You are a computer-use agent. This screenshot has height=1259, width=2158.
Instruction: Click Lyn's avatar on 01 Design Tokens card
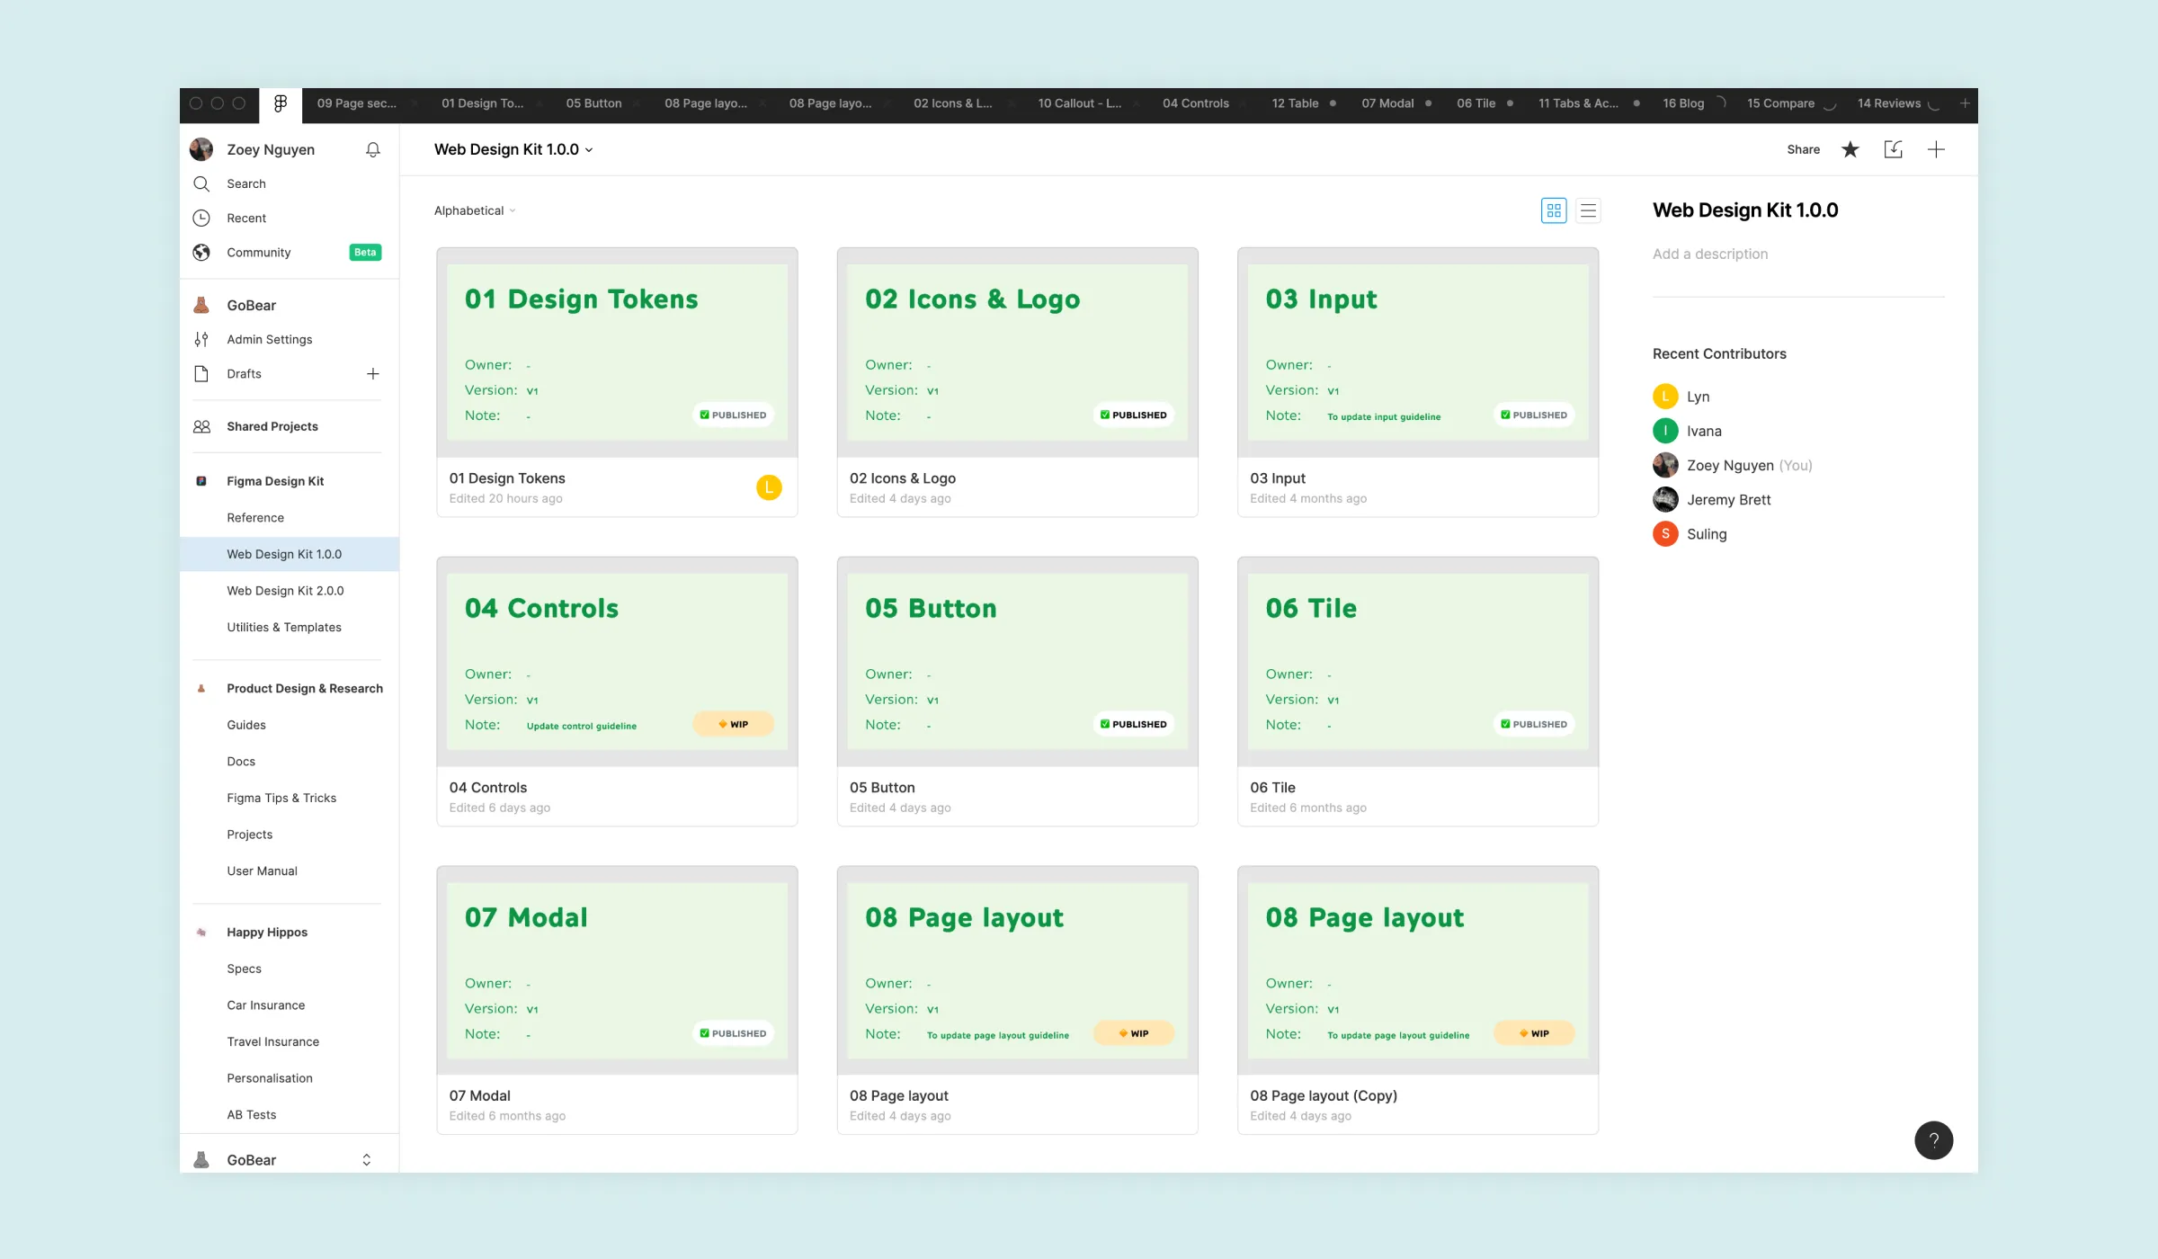(x=769, y=487)
